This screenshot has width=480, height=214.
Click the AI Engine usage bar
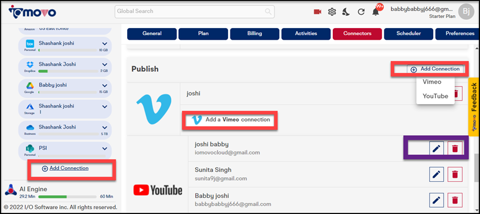pyautogui.click(x=67, y=196)
